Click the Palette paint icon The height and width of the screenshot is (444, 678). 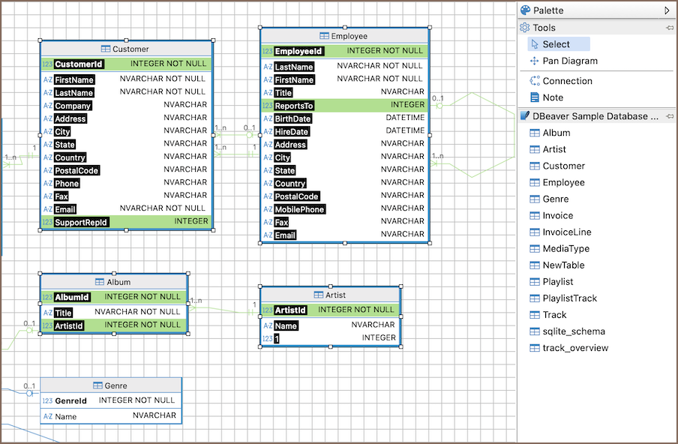pos(525,10)
